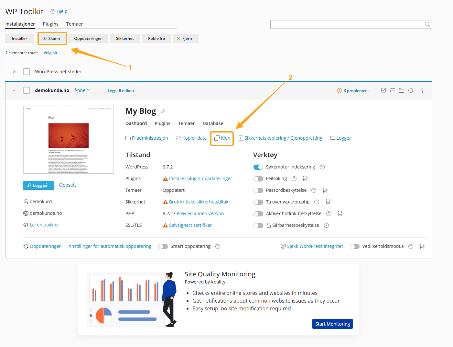Image resolution: width=453 pixels, height=347 pixels.
Task: Enable Passordbeskyttelse toggle
Action: click(258, 191)
